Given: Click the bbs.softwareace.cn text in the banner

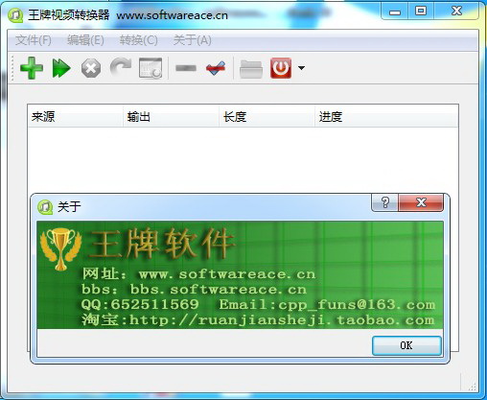Looking at the screenshot, I should [219, 290].
